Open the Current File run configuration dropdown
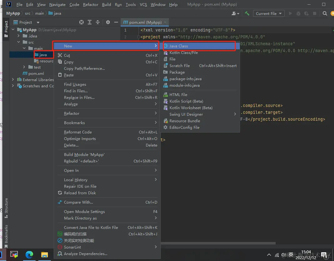 click(268, 13)
